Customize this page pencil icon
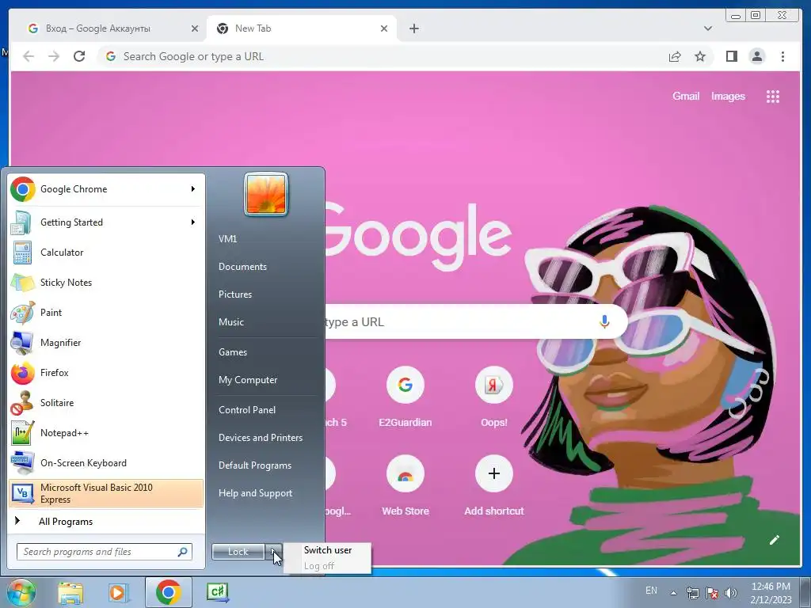Viewport: 811px width, 608px height. click(x=774, y=540)
